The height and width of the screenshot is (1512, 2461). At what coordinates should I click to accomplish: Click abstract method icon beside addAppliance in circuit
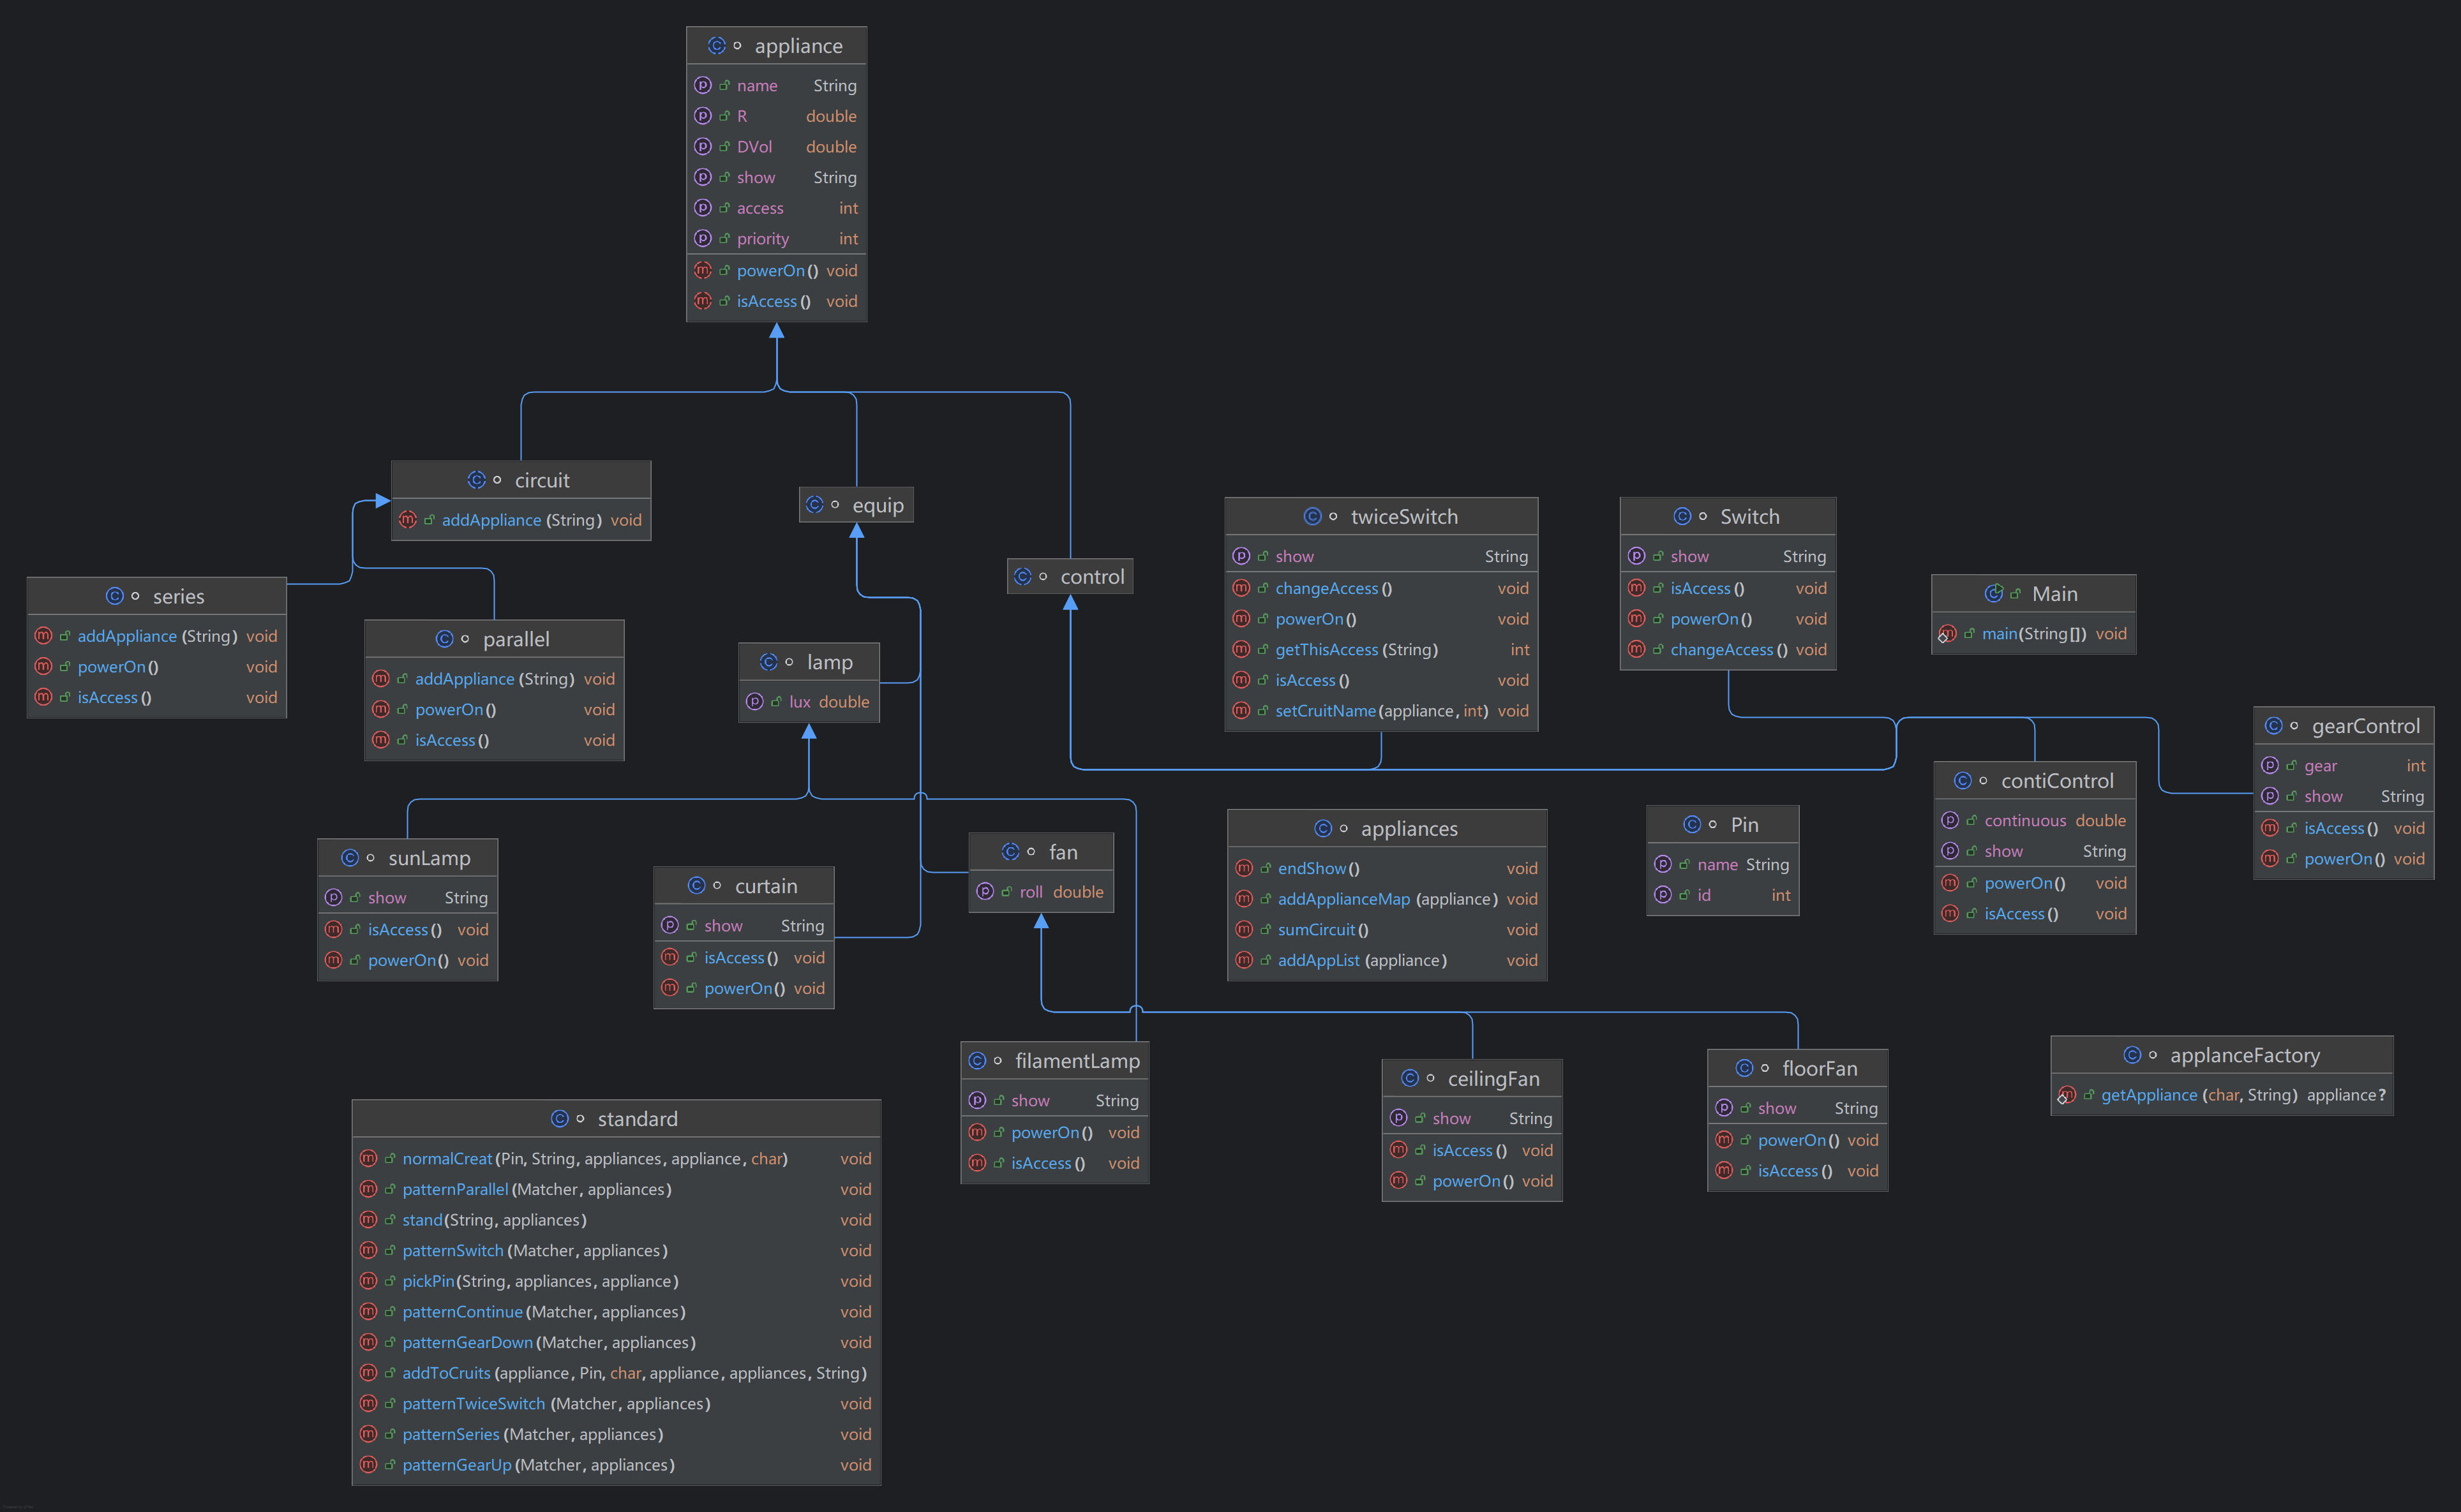pos(407,520)
